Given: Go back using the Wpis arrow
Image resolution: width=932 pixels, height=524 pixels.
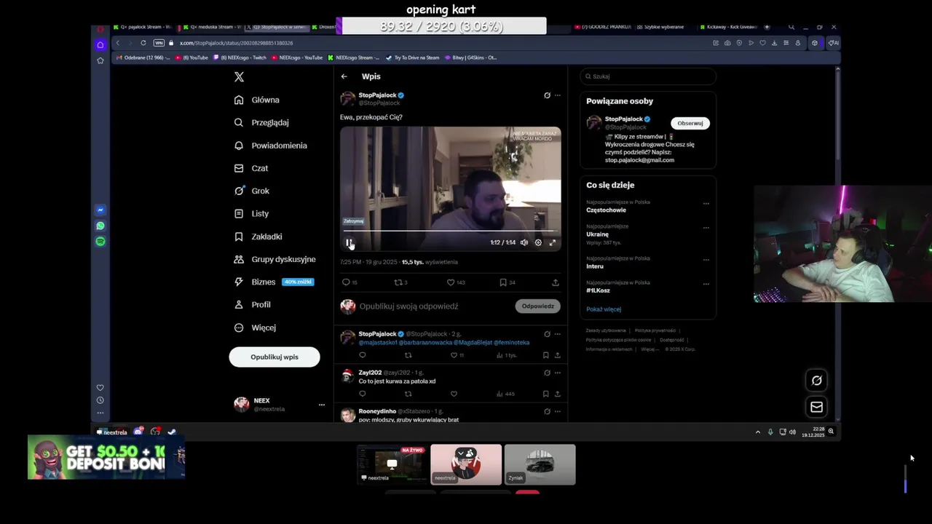Looking at the screenshot, I should (x=344, y=76).
